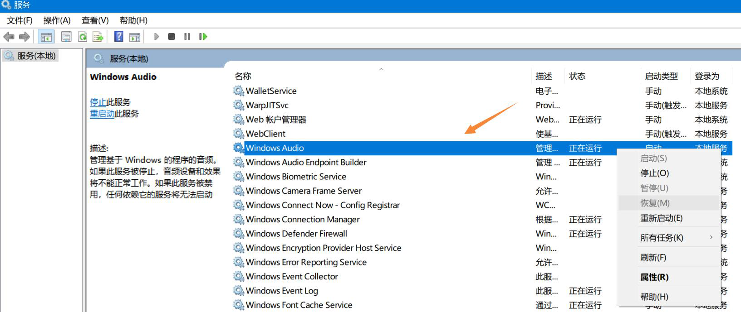Click the Properties sheet toolbar icon
741x312 pixels.
pos(66,37)
